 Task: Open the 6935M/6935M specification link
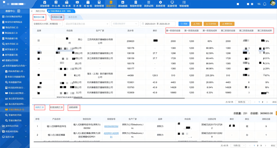coord(111,126)
